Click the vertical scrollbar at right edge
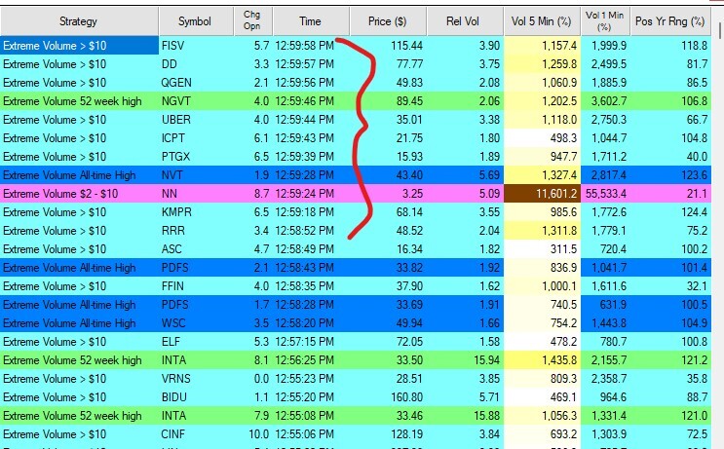This screenshot has height=449, width=724. tap(719, 30)
